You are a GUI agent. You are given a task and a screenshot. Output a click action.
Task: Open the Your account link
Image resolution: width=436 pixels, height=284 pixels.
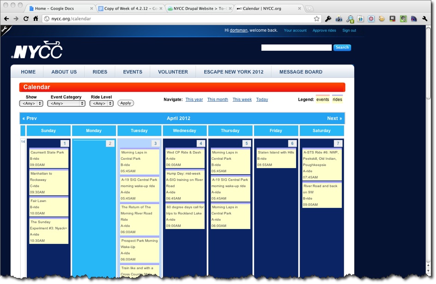click(295, 30)
